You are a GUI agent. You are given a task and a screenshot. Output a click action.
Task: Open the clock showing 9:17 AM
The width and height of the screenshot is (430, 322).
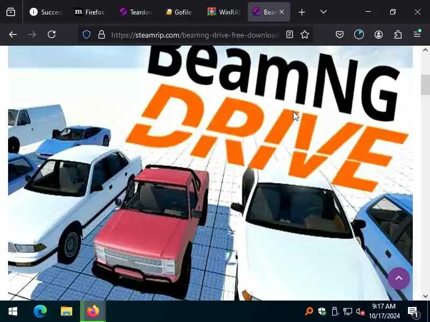(384, 311)
